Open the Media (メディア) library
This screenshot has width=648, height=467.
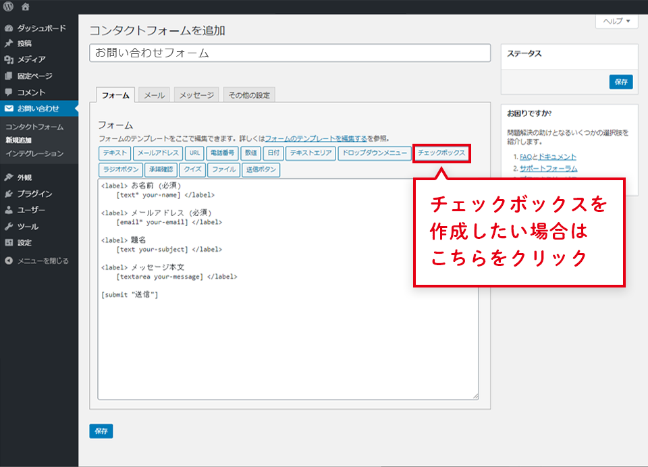[x=31, y=59]
